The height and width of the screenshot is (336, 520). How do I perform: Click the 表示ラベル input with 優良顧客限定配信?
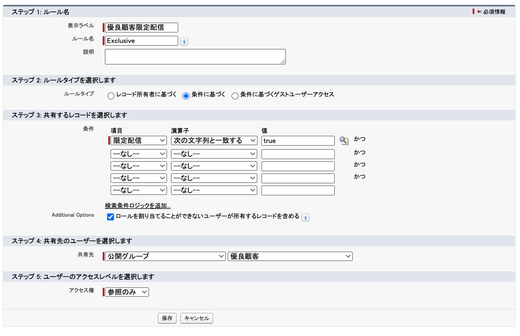pos(141,27)
